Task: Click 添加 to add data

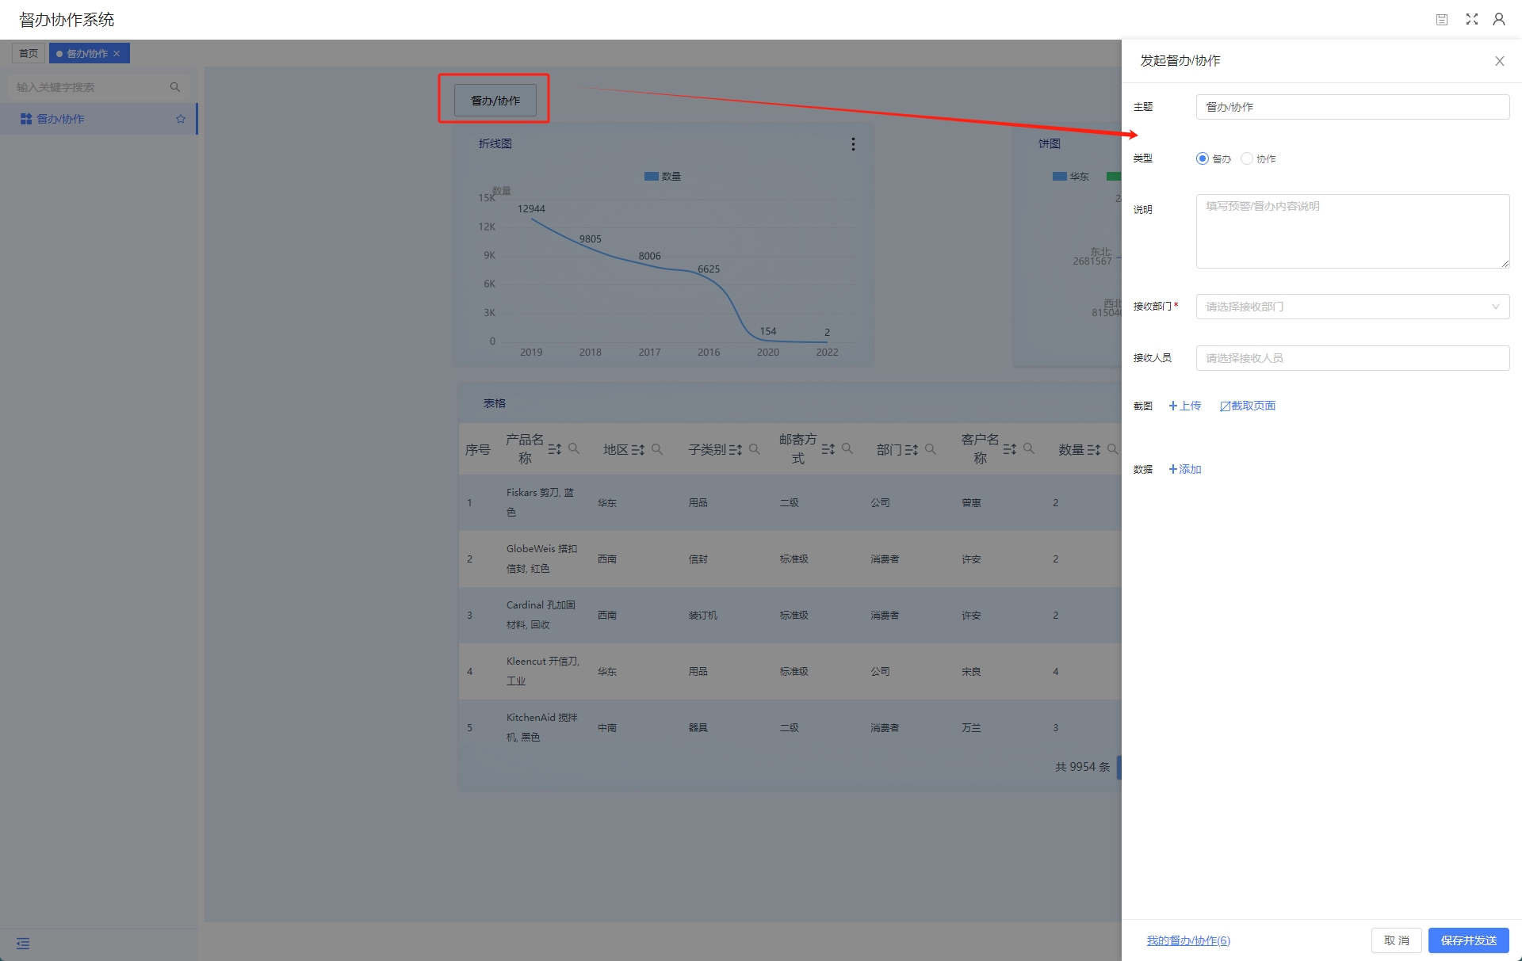Action: [x=1185, y=469]
